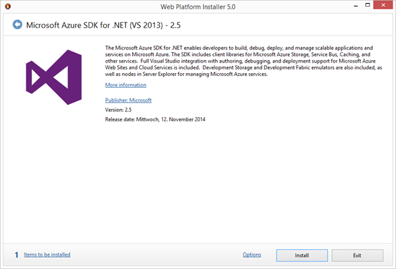
Task: Click the blue back arrow icon
Action: click(x=16, y=25)
